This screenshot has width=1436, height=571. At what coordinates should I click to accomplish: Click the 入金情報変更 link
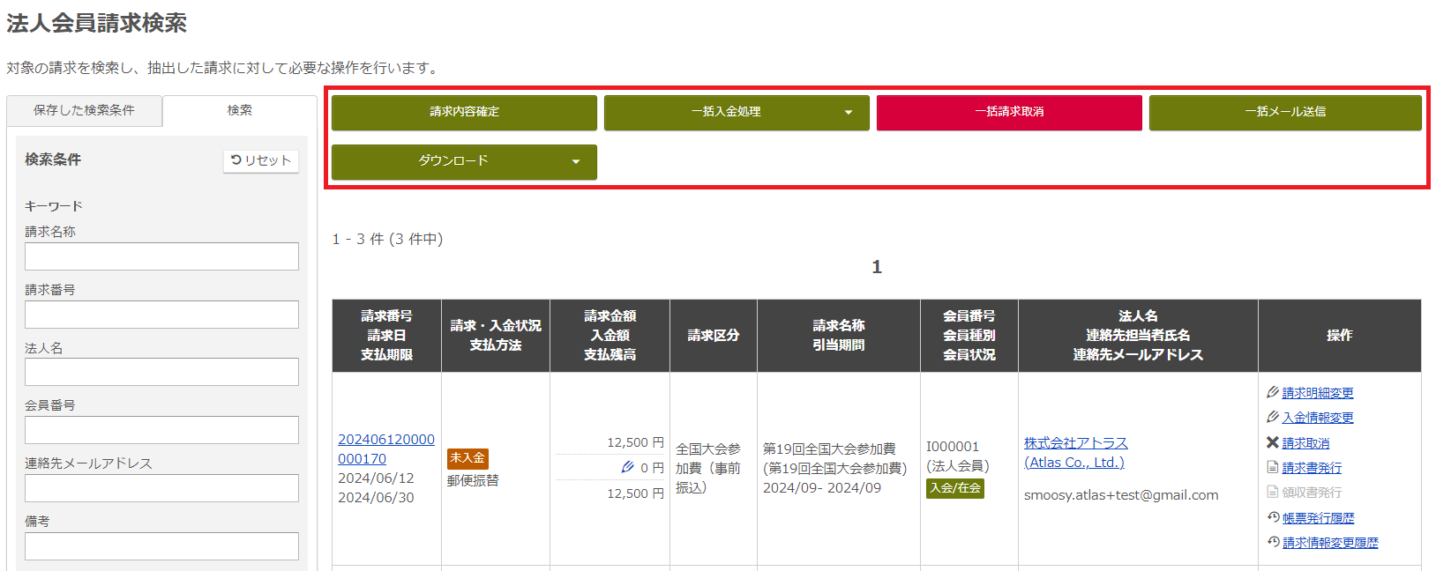click(x=1318, y=418)
